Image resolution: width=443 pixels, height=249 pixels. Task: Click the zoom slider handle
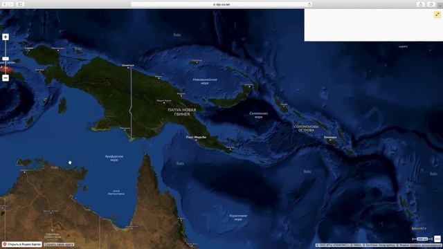(x=6, y=59)
